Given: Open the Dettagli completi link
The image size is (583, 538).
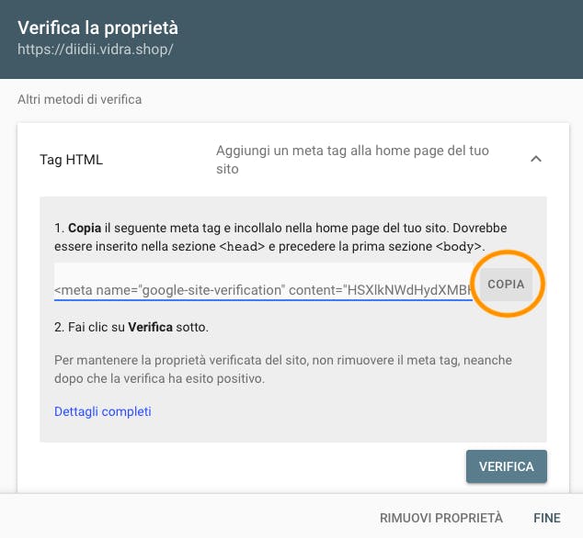Looking at the screenshot, I should (x=103, y=411).
